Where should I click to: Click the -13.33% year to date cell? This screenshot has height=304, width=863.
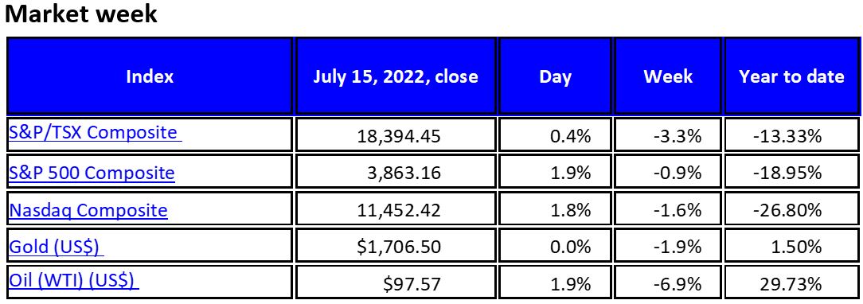pyautogui.click(x=791, y=134)
